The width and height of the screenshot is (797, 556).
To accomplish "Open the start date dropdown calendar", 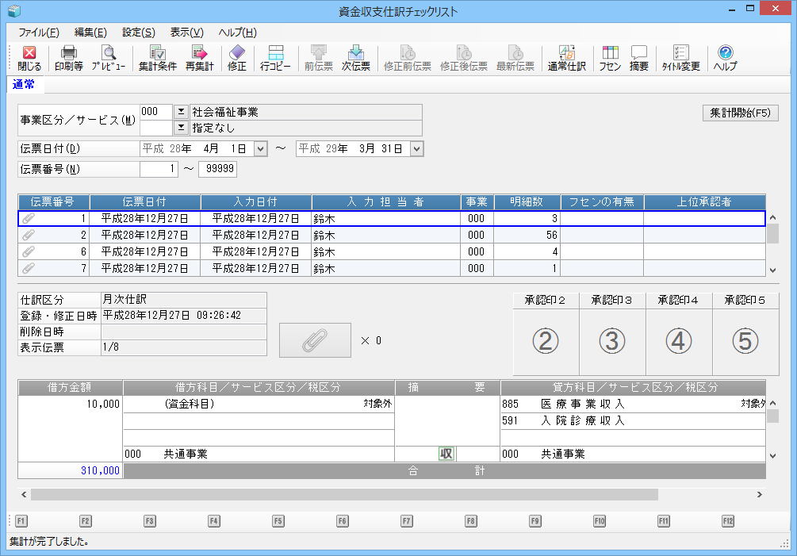I will tap(261, 148).
